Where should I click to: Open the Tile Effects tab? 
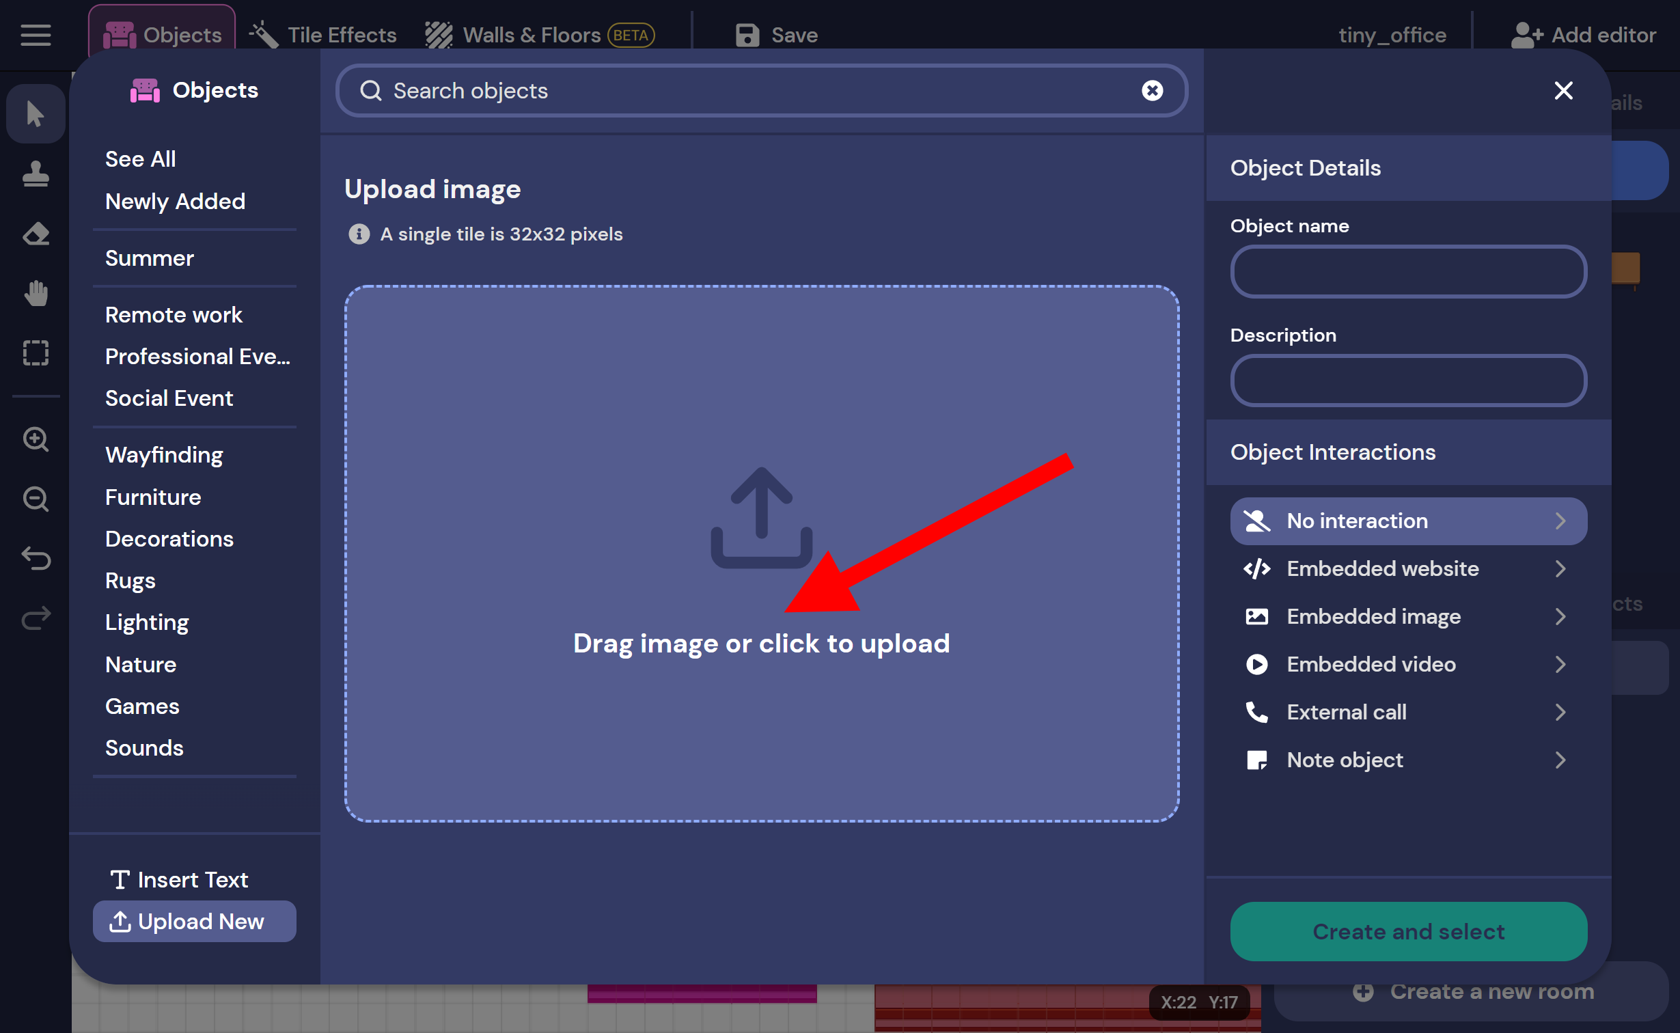(x=323, y=35)
